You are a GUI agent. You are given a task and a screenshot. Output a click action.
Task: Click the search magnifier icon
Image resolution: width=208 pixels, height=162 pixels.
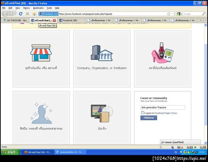pos(204,14)
